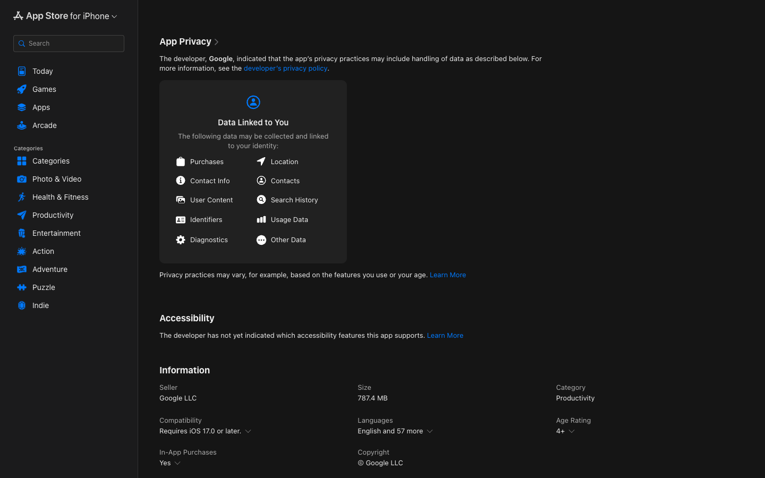The width and height of the screenshot is (765, 478).
Task: Click the © Google LLC copyright text
Action: (380, 463)
